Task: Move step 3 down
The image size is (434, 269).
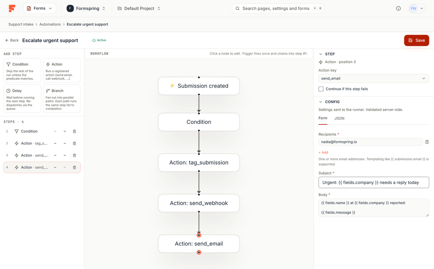Action: (x=65, y=155)
